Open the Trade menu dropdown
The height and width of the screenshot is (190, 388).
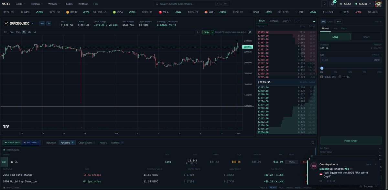20,4
